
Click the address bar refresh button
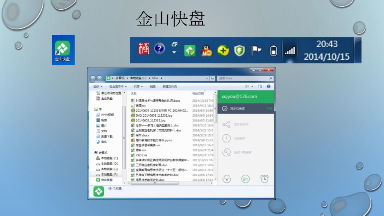pos(212,78)
